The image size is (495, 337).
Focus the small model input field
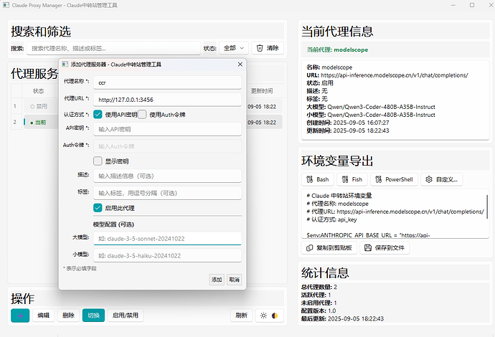[x=167, y=255]
